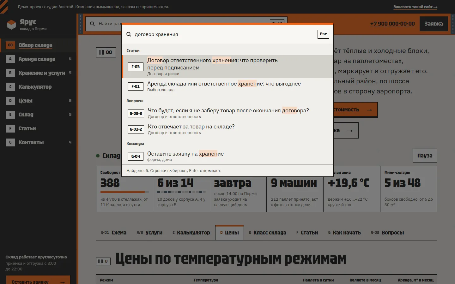Select the Цены tab
455x284 pixels.
pyautogui.click(x=229, y=233)
